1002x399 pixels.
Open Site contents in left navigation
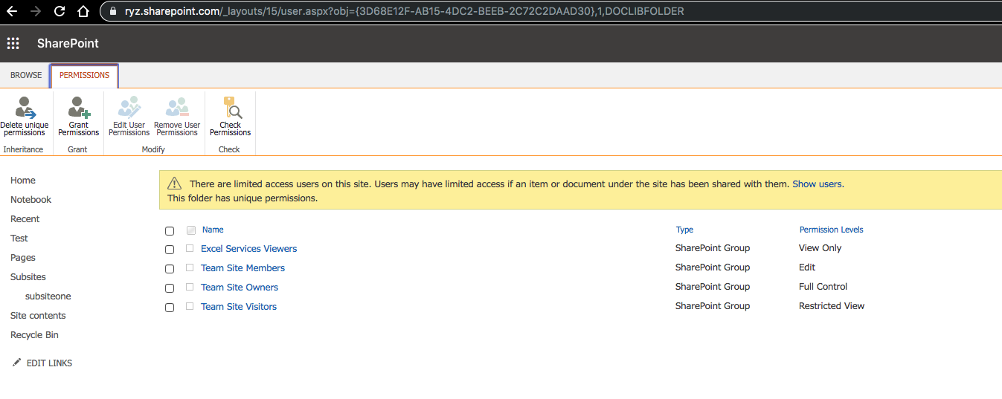tap(38, 316)
